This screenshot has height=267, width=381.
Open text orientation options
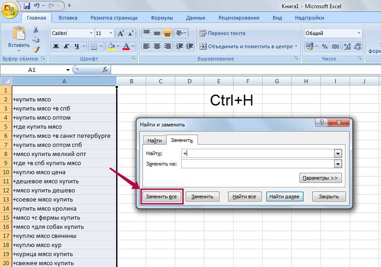tap(181, 33)
